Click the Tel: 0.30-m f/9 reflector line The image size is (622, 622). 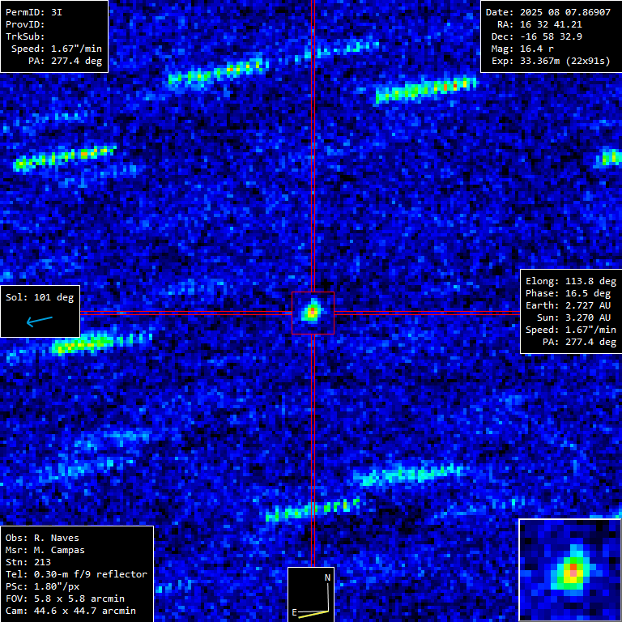[x=76, y=574]
